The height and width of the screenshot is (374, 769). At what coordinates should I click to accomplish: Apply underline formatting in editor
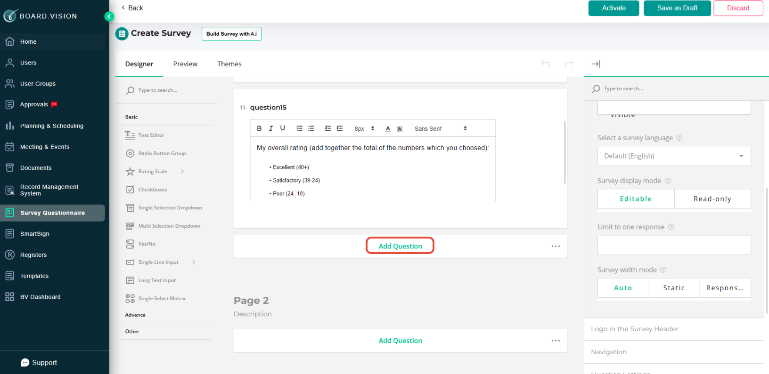(283, 128)
